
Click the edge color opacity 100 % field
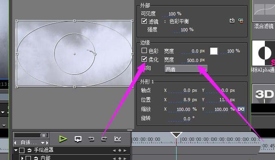coord(231,51)
